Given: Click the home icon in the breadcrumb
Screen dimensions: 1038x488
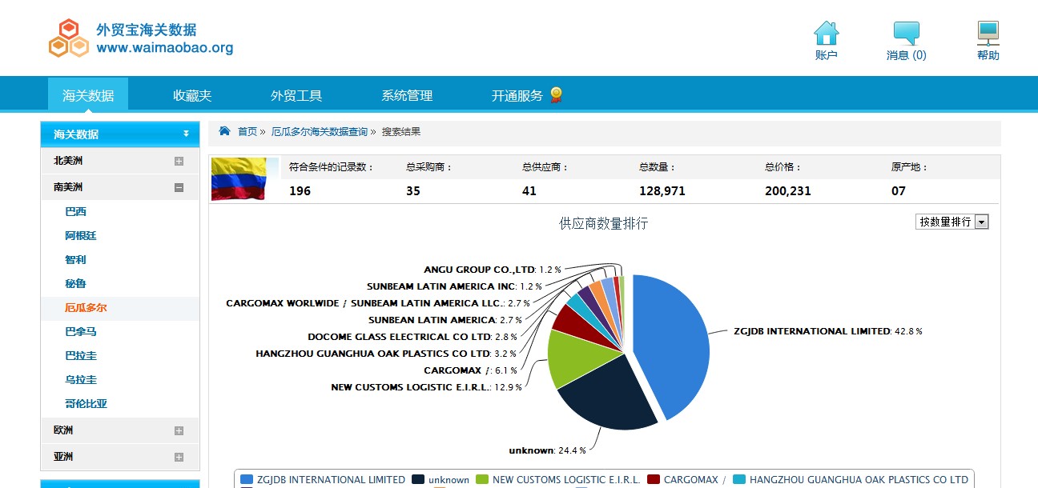Looking at the screenshot, I should click(225, 131).
